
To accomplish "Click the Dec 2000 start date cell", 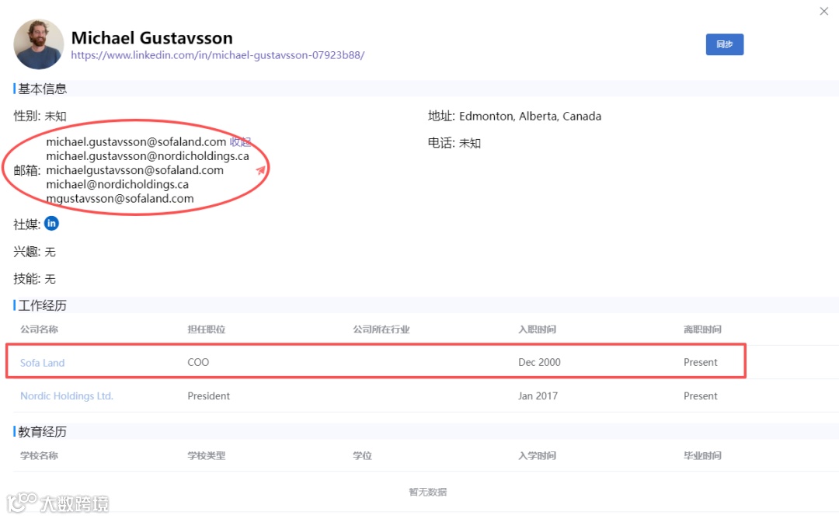I will point(539,362).
